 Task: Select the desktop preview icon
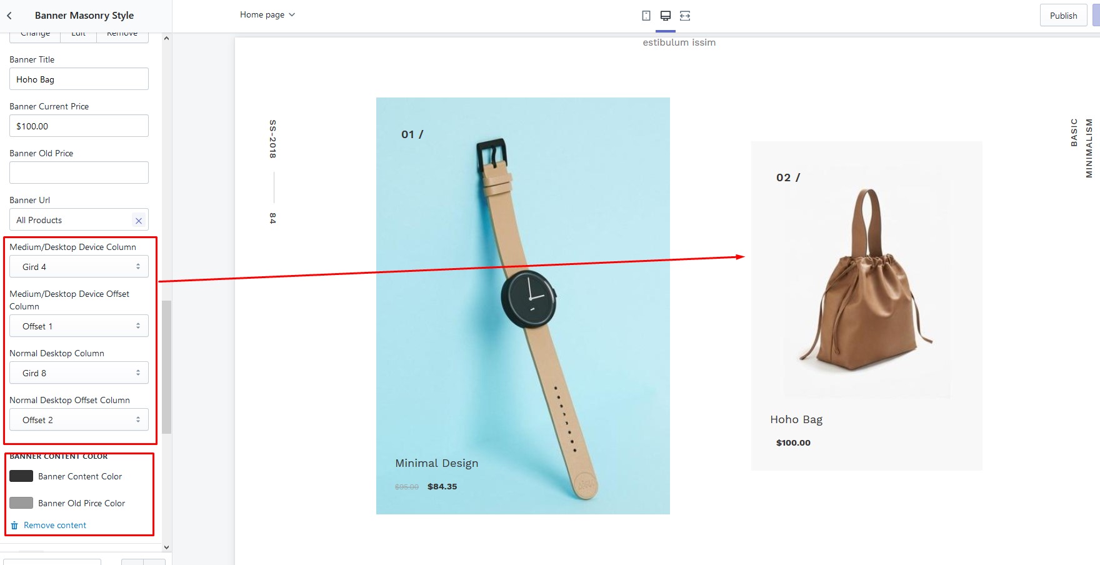point(666,16)
